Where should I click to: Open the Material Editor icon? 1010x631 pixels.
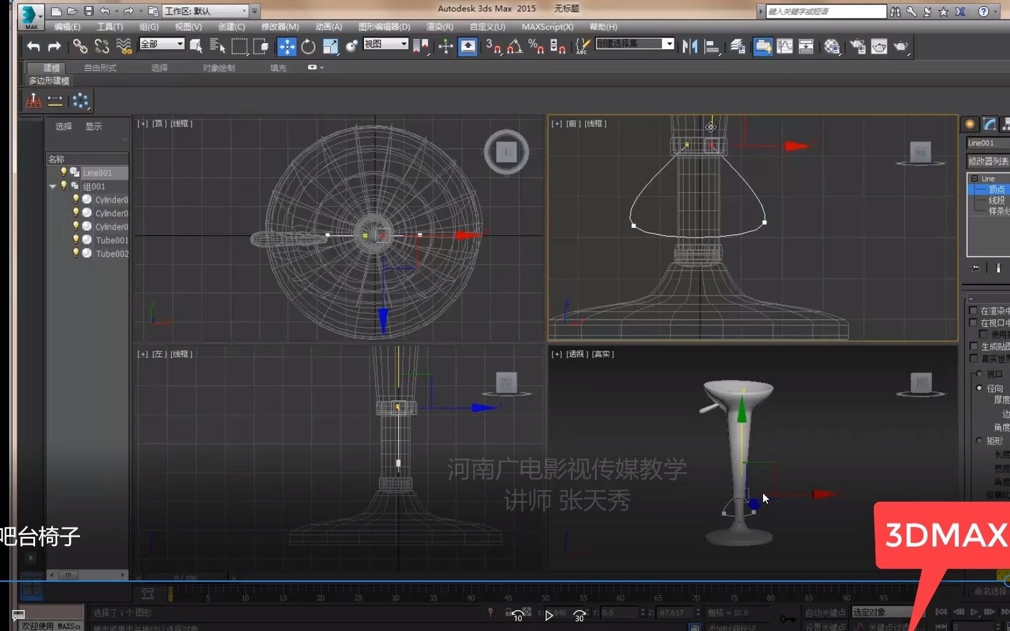(x=832, y=46)
